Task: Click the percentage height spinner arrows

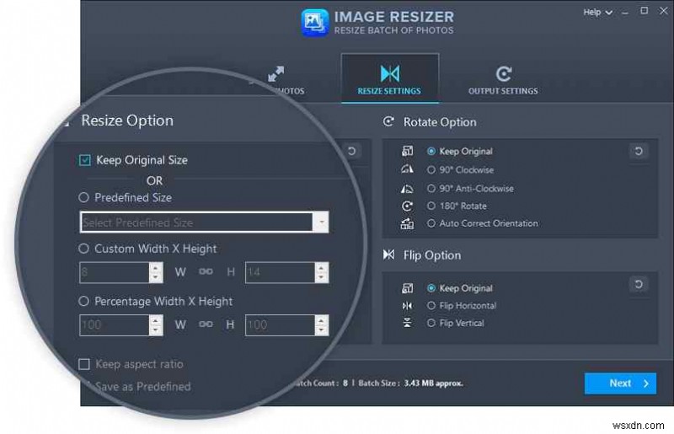Action: [322, 324]
